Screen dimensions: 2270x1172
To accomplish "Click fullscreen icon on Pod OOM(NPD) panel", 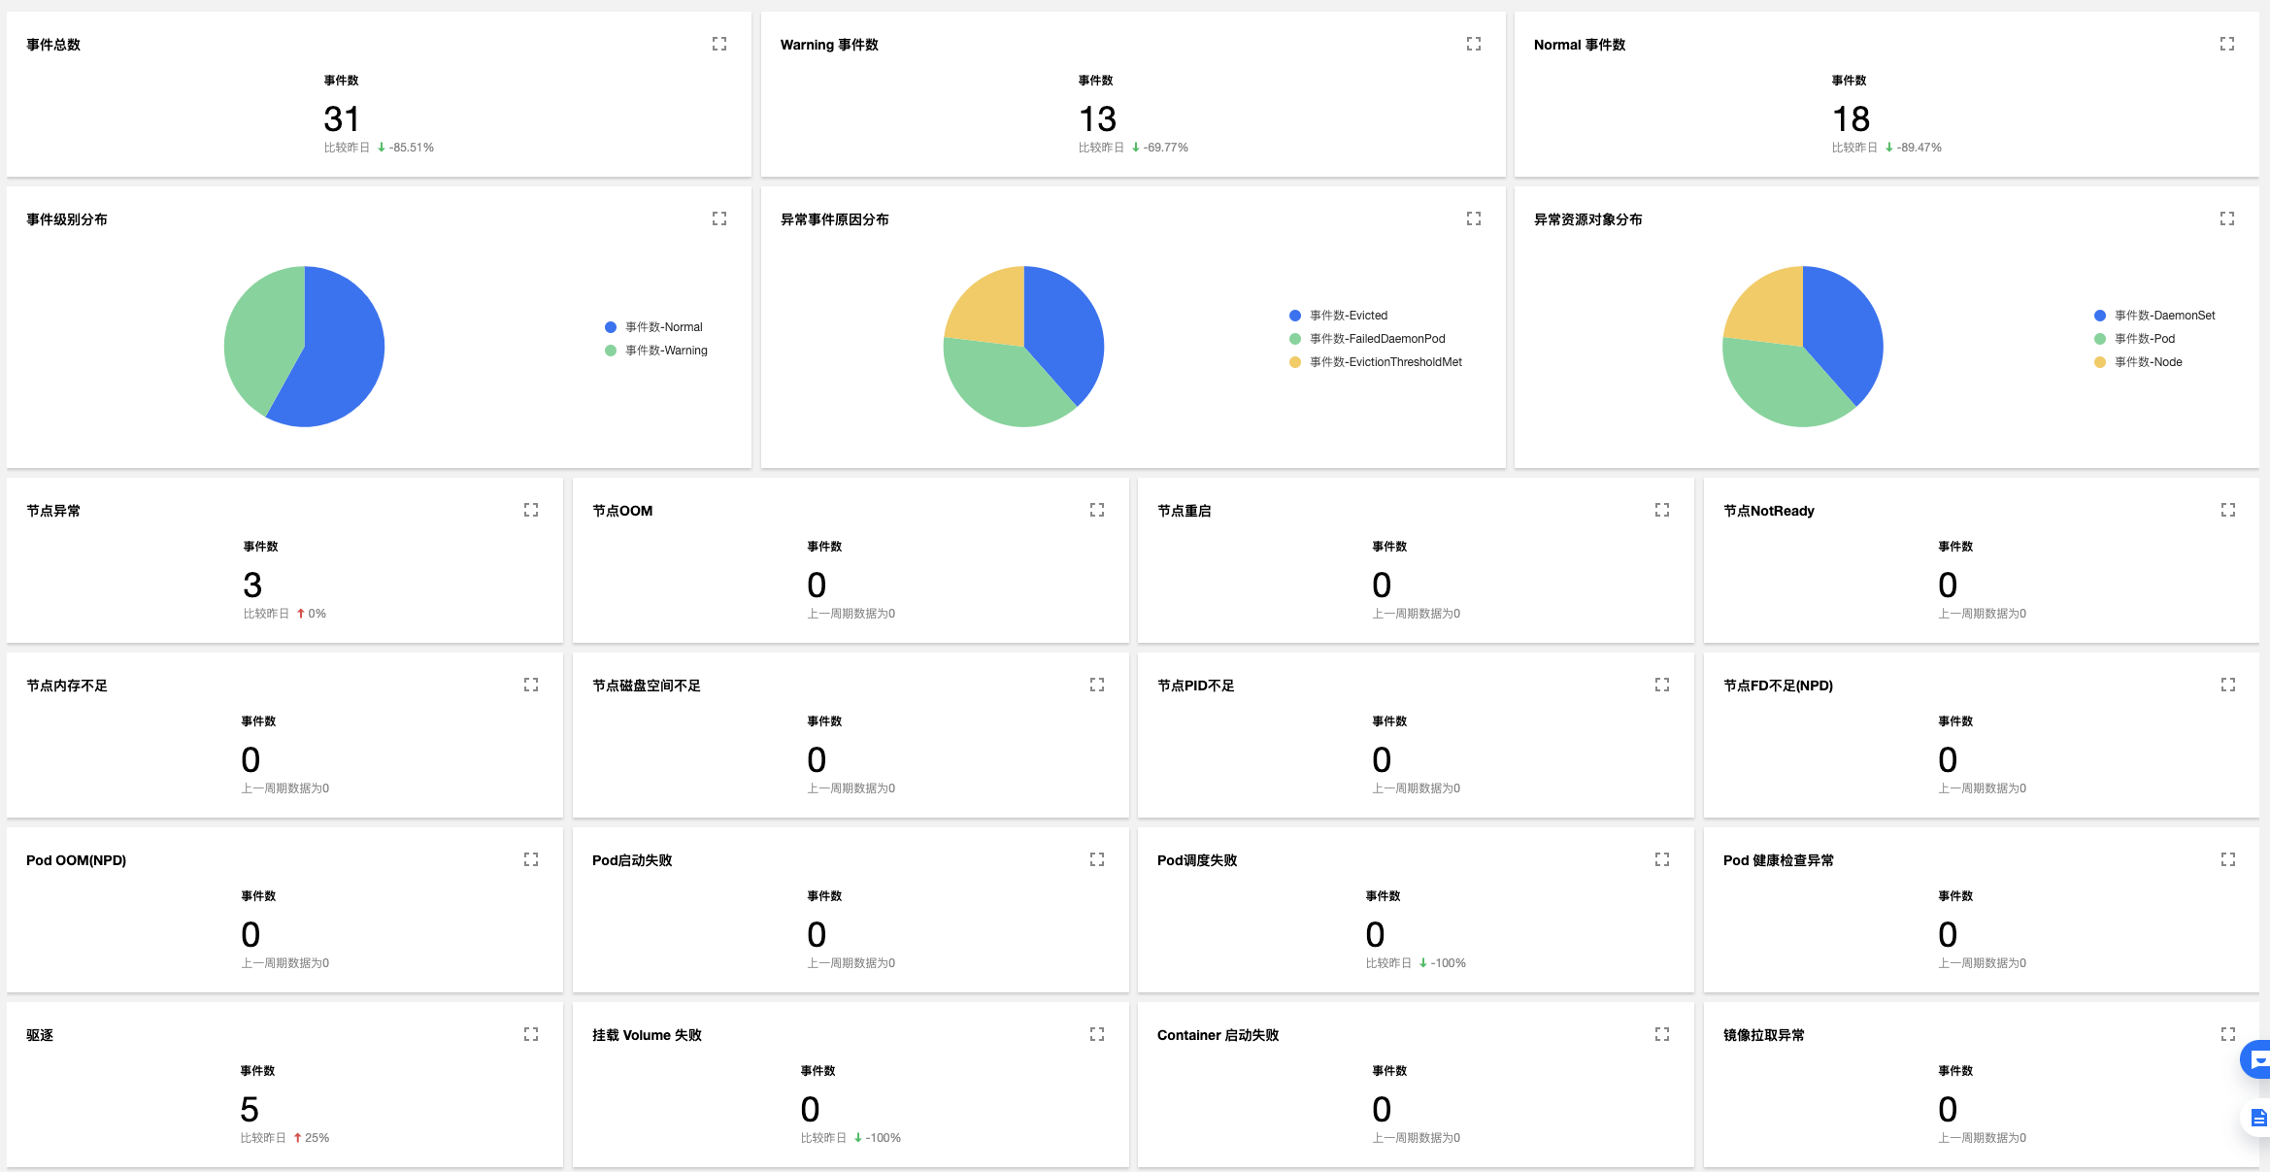I will click(x=531, y=859).
